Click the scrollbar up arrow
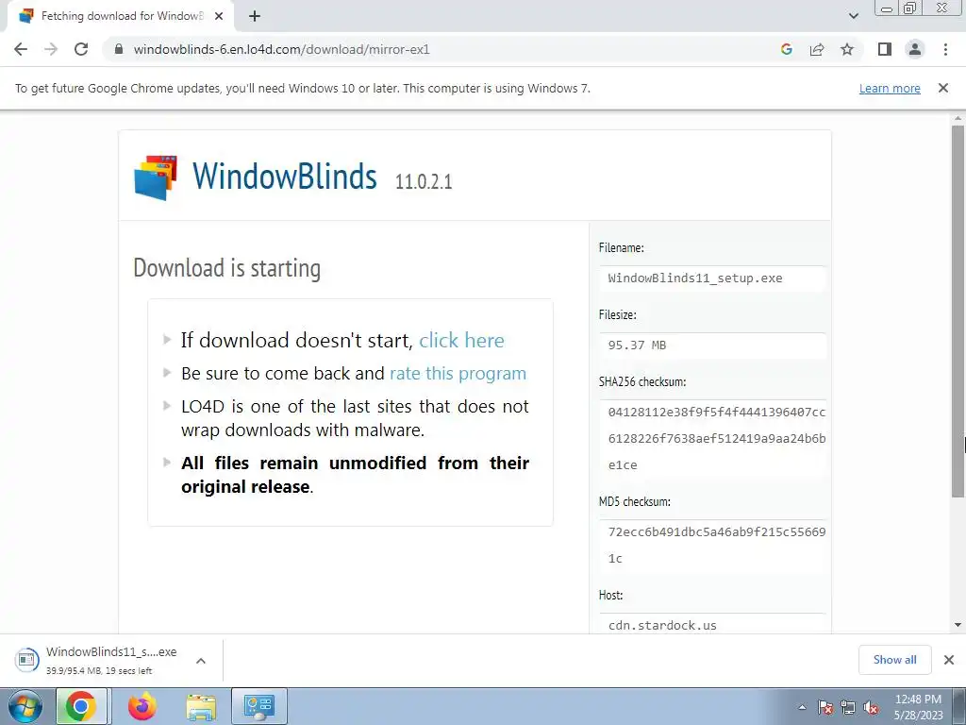 click(x=958, y=118)
